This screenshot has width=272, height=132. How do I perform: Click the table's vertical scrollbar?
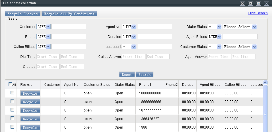pos(265,108)
